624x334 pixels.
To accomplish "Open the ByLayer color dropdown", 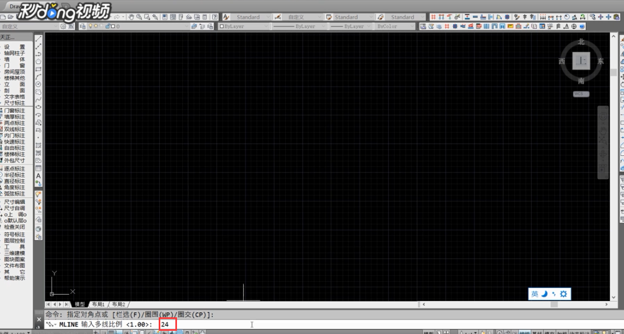I will pyautogui.click(x=244, y=26).
